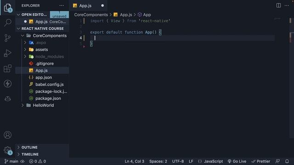Place cursor on import View line
This screenshot has height=165, width=294.
[130, 21]
